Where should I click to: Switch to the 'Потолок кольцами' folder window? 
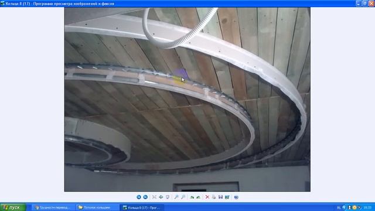(97, 207)
